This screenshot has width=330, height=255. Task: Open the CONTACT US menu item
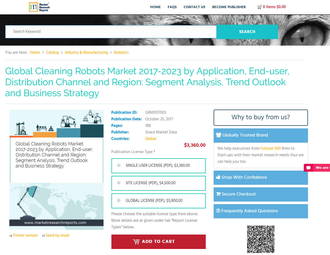click(x=194, y=7)
